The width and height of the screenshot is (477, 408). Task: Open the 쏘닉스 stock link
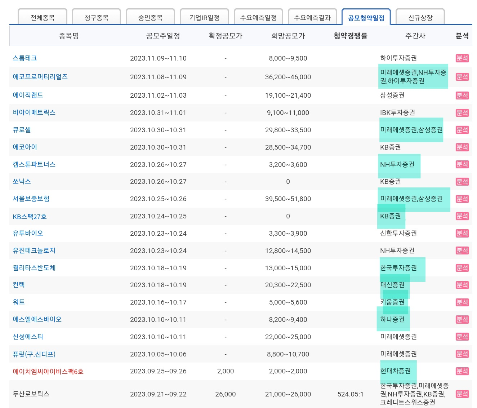coord(22,181)
